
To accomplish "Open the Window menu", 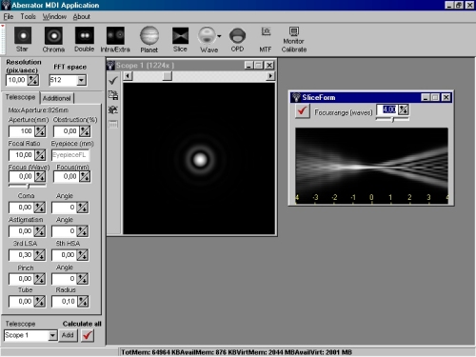I will click(x=54, y=16).
